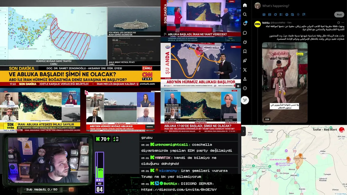The image size is (347, 195).
Task: Click Tzofar - Red Alert title
Action: [324, 129]
